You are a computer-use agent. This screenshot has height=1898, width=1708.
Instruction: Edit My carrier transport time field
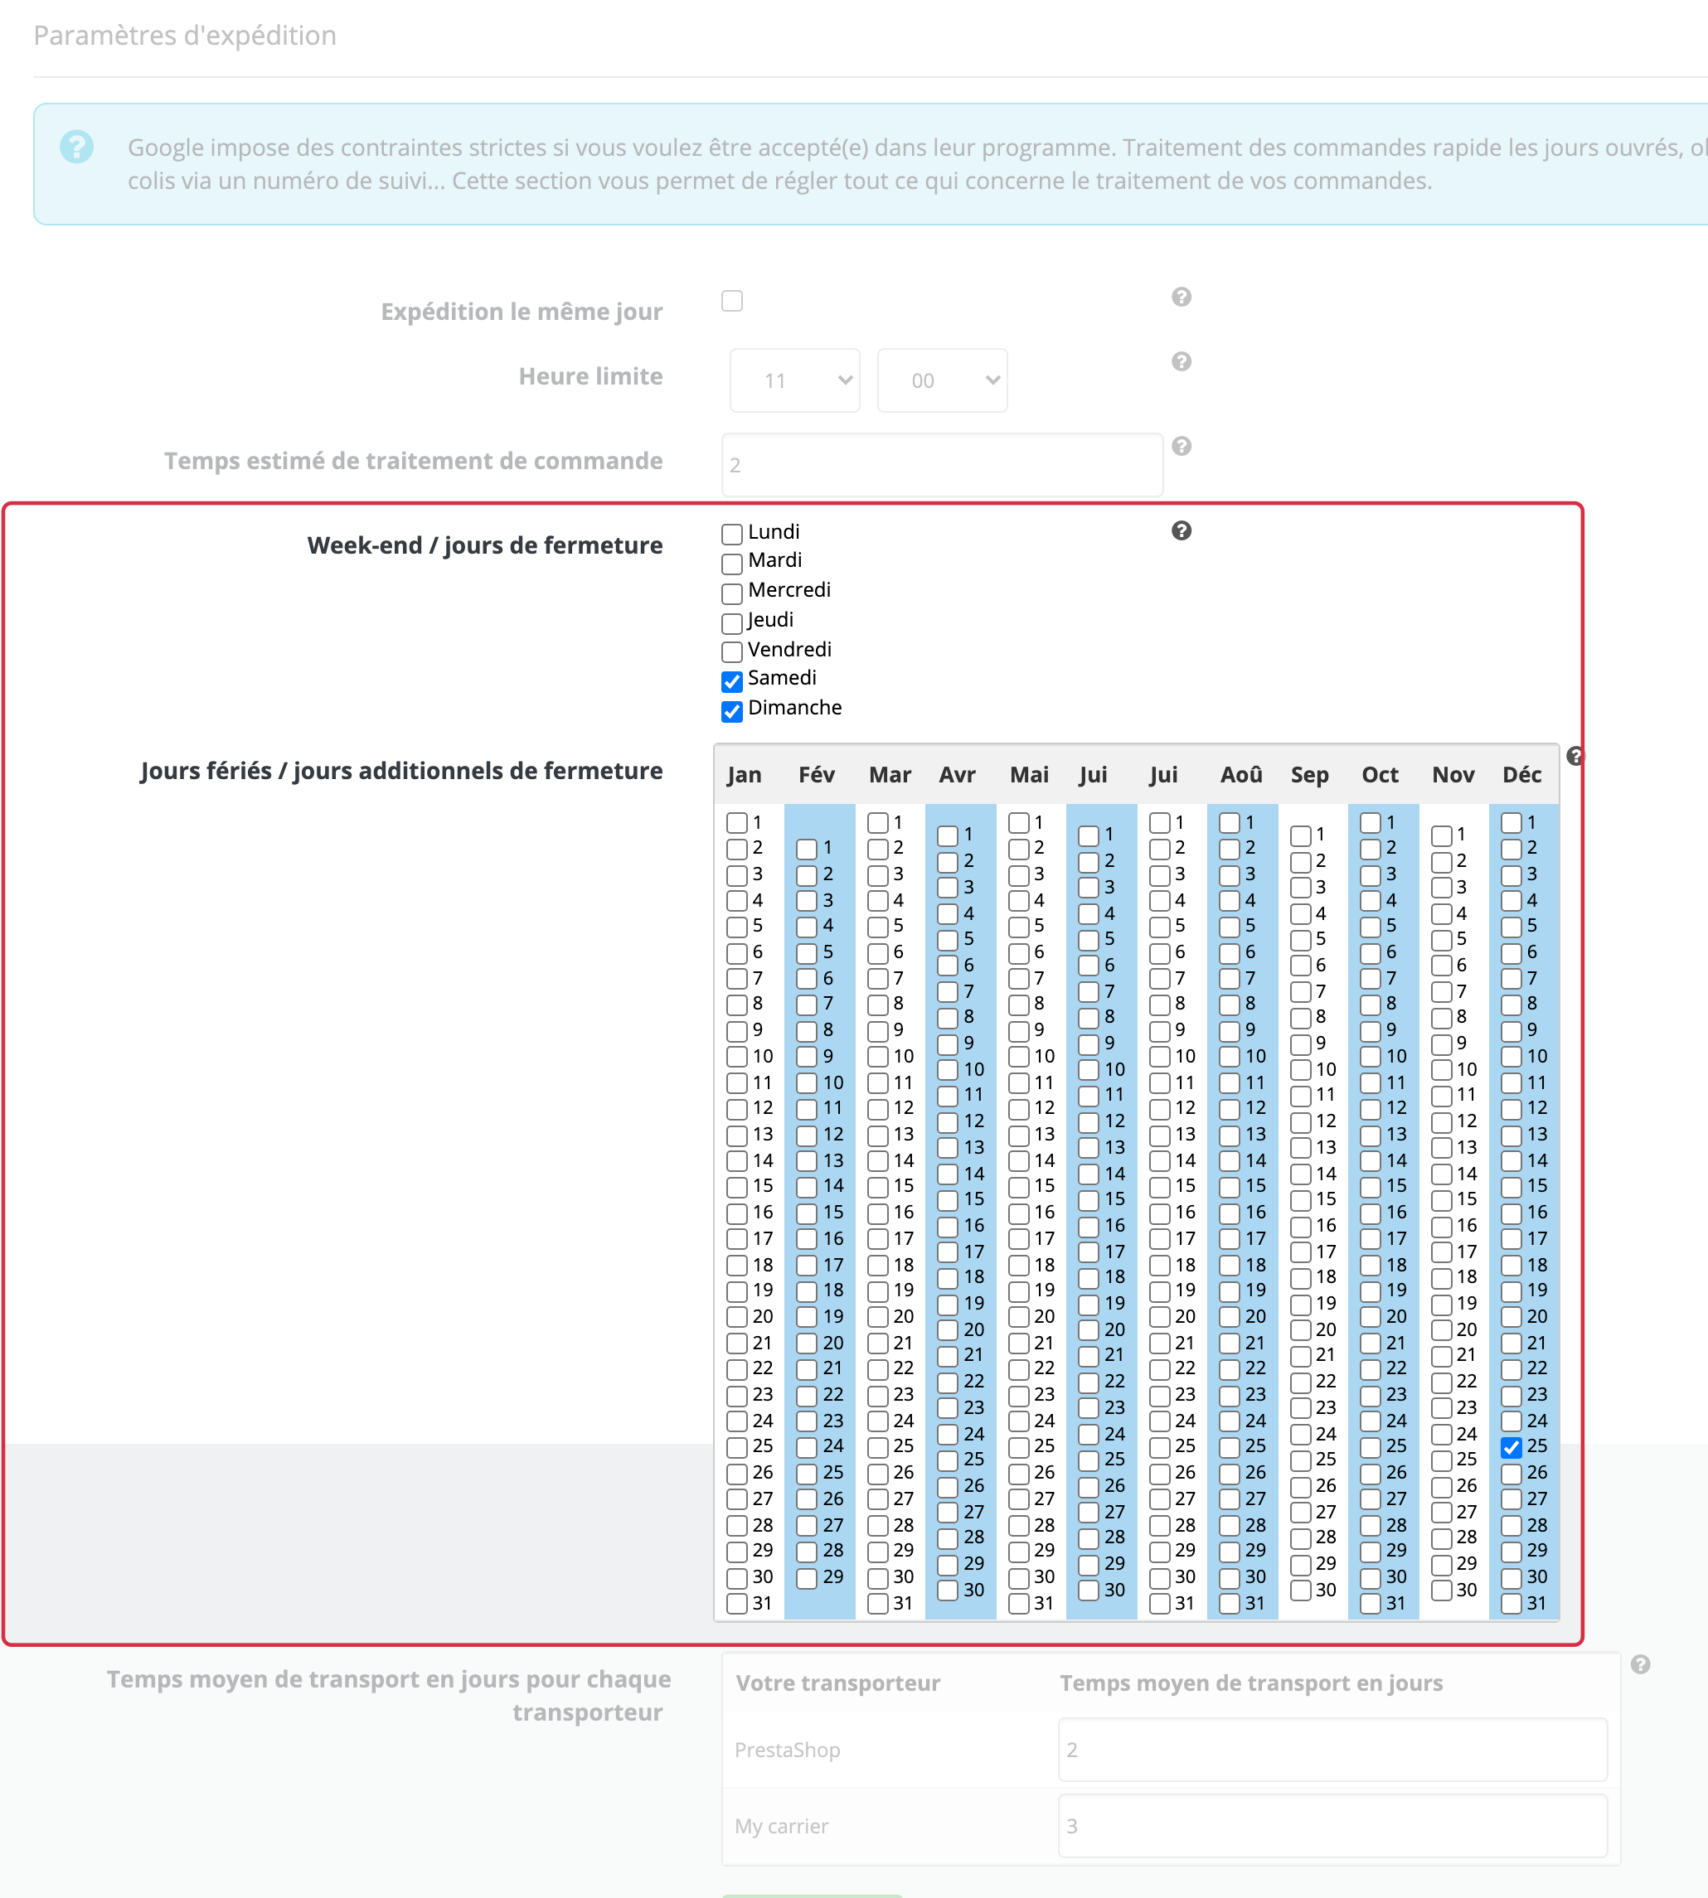[1332, 1826]
